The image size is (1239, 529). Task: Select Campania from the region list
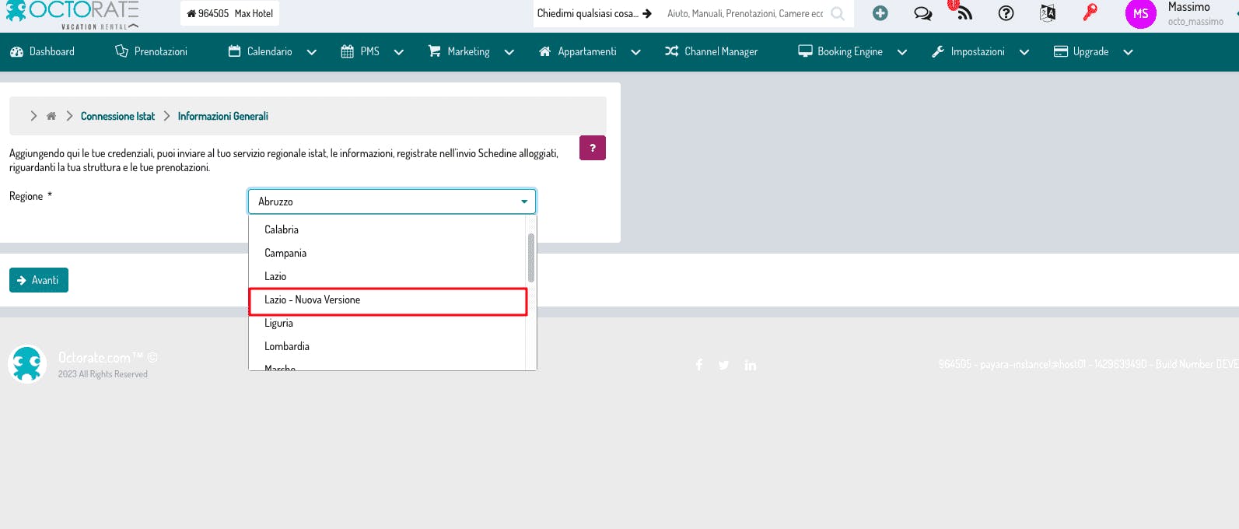click(387, 253)
